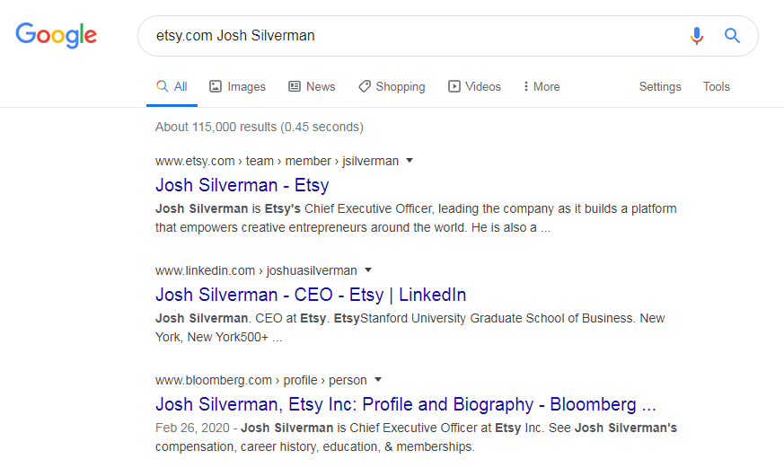Open the Josh Silverman - Etsy link
The height and width of the screenshot is (468, 784).
coord(242,186)
